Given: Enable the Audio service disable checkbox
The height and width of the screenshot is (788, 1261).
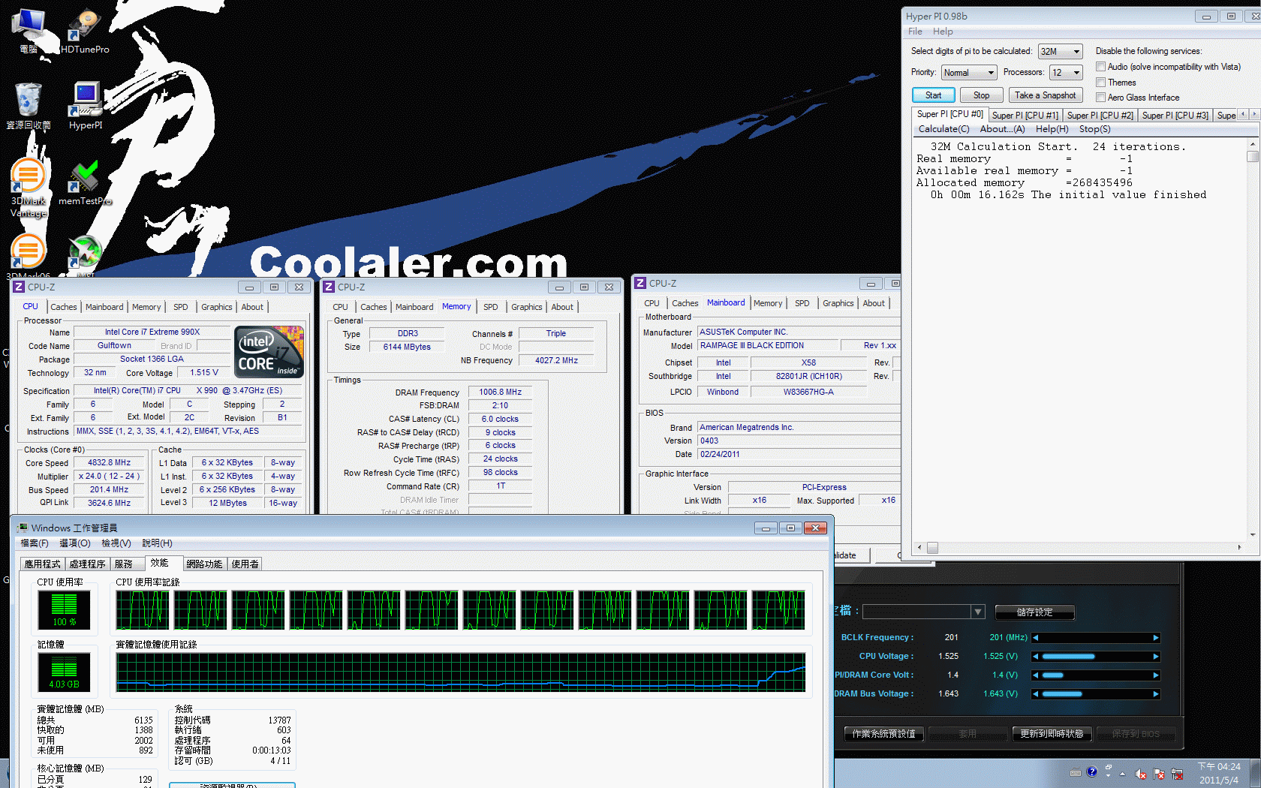Looking at the screenshot, I should click(x=1100, y=67).
